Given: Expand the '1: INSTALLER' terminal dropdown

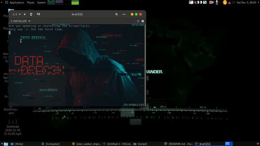Looking at the screenshot, I should click(x=20, y=21).
